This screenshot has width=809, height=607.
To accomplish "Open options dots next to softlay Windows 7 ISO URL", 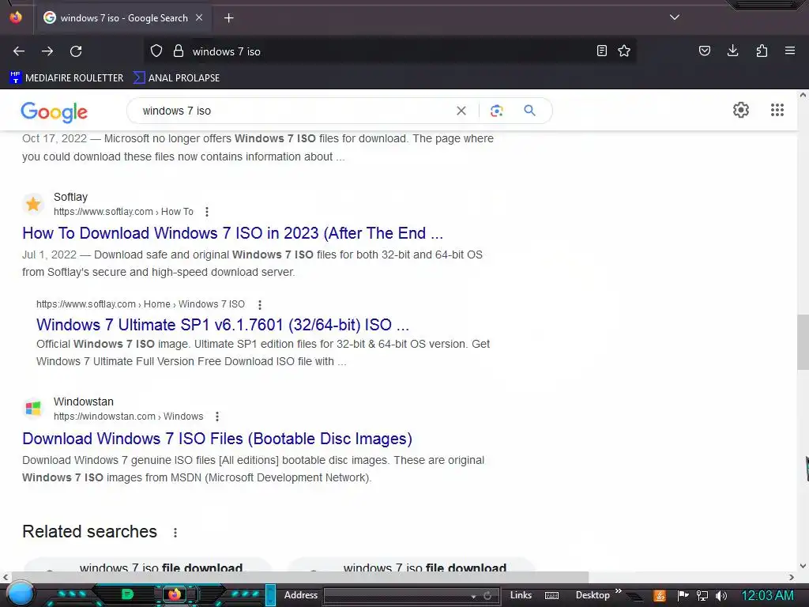I will pyautogui.click(x=259, y=304).
